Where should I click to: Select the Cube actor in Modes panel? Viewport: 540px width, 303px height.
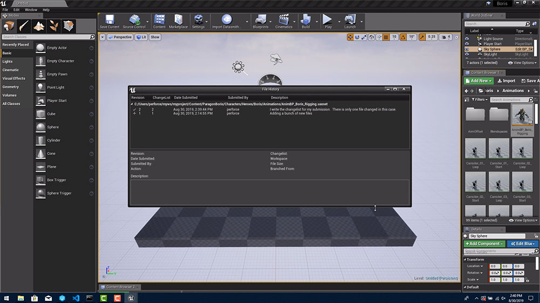[51, 114]
